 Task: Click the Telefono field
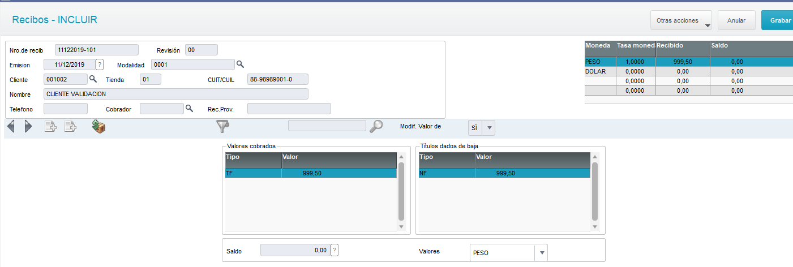pos(66,109)
